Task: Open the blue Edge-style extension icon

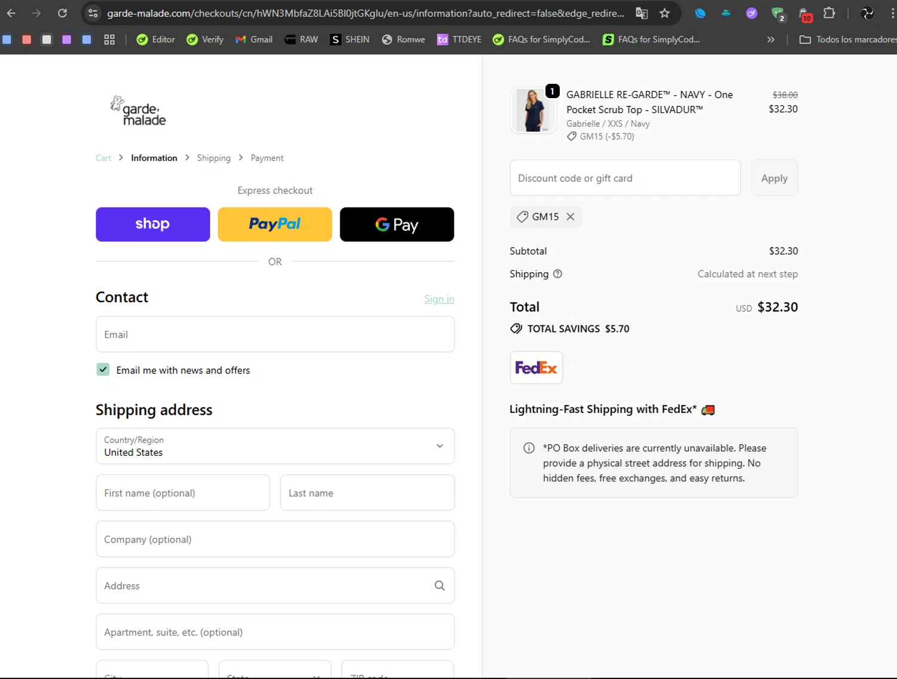Action: (700, 13)
